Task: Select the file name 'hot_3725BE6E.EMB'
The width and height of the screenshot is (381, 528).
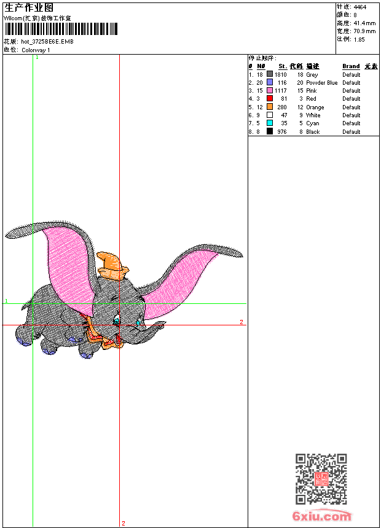Action: [x=47, y=42]
